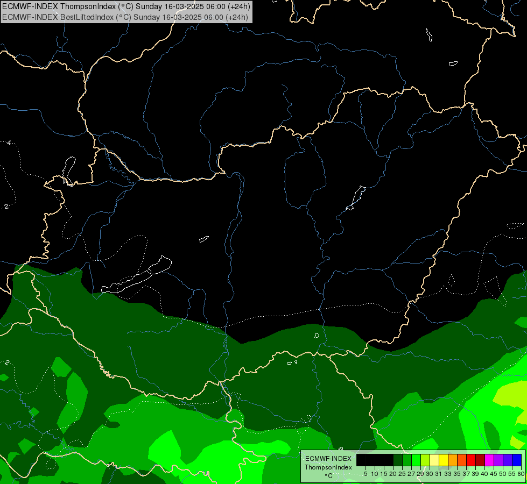This screenshot has height=484, width=527.
Task: Click the yellow 31–33 legend swatch
Action: (444, 460)
